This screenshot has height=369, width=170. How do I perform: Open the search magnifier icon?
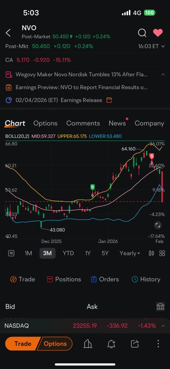[142, 33]
